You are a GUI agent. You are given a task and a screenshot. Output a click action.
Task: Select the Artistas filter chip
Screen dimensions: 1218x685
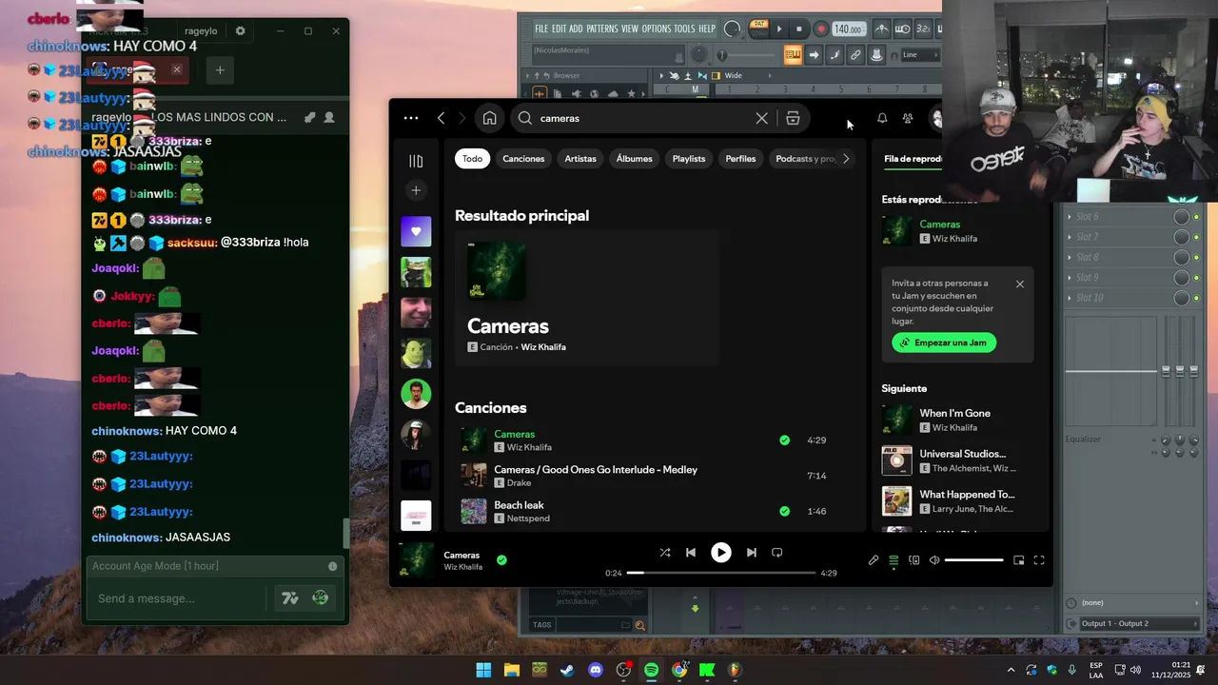(580, 159)
